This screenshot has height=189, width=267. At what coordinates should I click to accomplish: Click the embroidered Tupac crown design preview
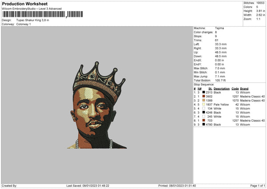click(97, 105)
